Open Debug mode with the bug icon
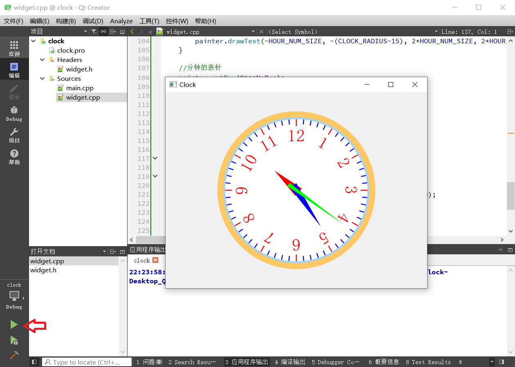The height and width of the screenshot is (367, 515). click(x=14, y=113)
